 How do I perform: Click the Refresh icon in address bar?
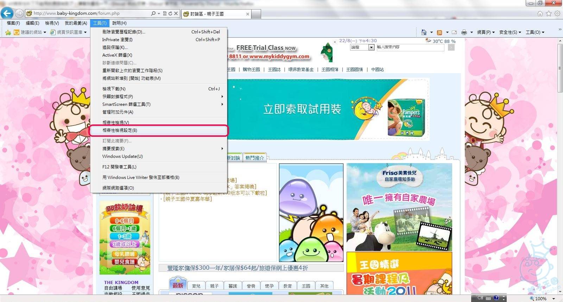pos(170,13)
